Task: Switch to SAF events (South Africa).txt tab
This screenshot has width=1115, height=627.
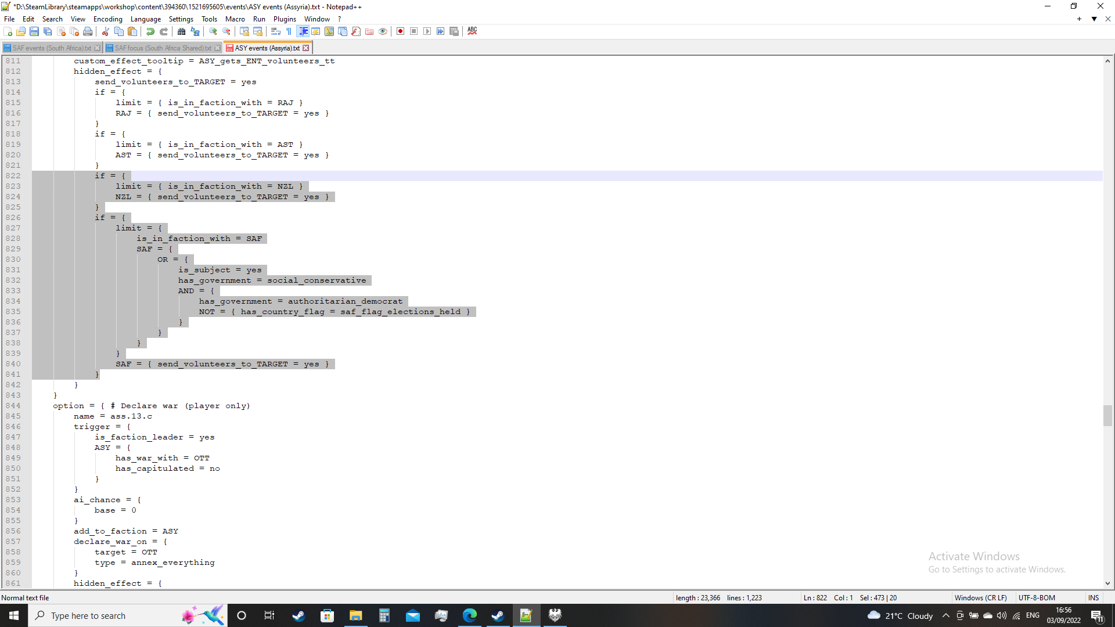Action: click(51, 48)
